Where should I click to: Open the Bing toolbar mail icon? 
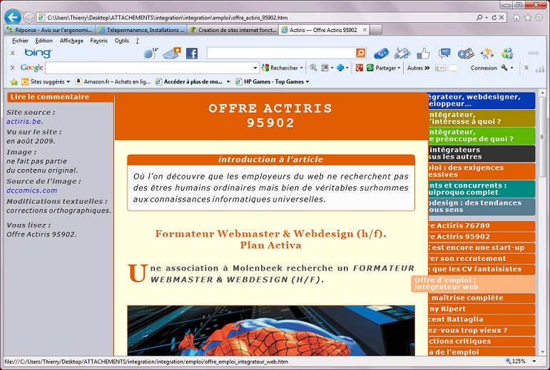(172, 53)
